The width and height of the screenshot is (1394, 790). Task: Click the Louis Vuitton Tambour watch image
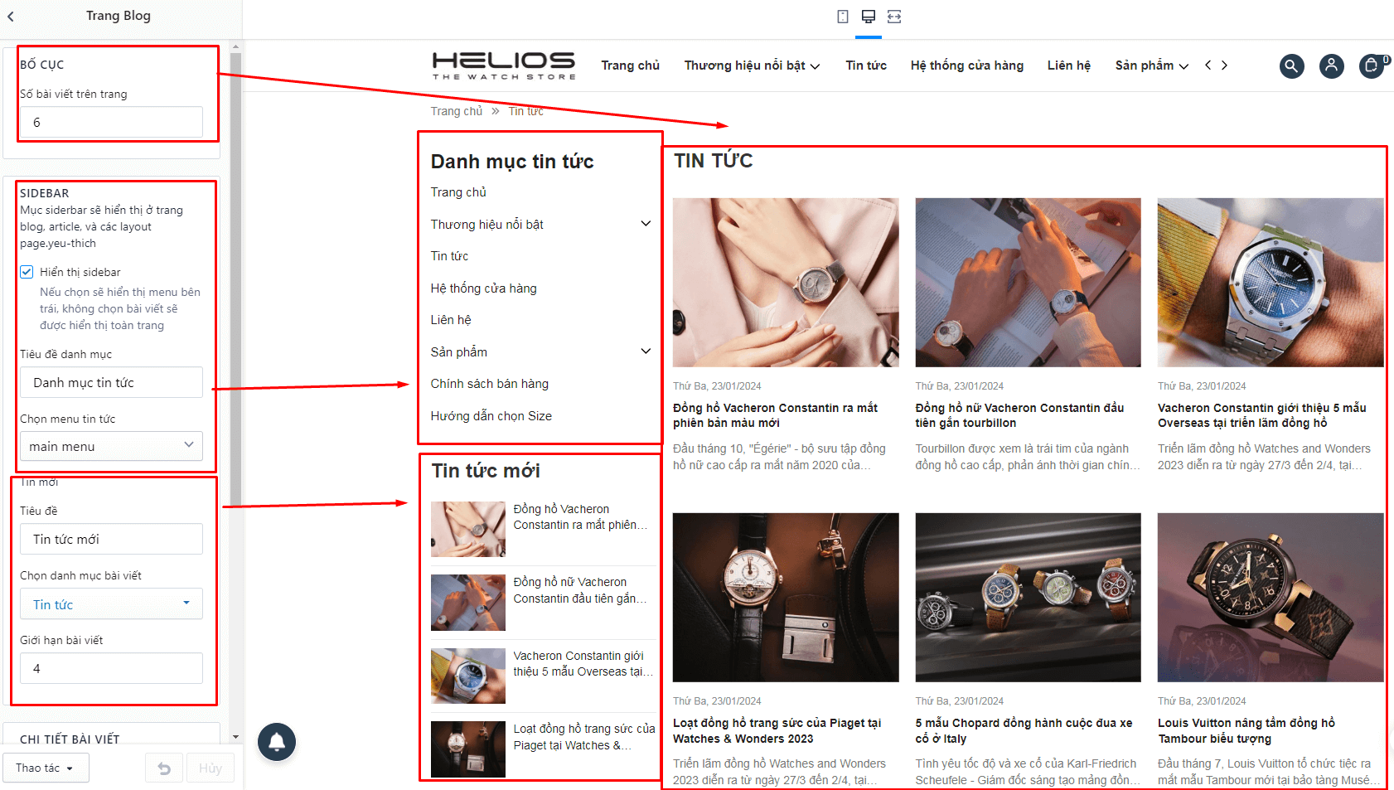click(x=1271, y=598)
